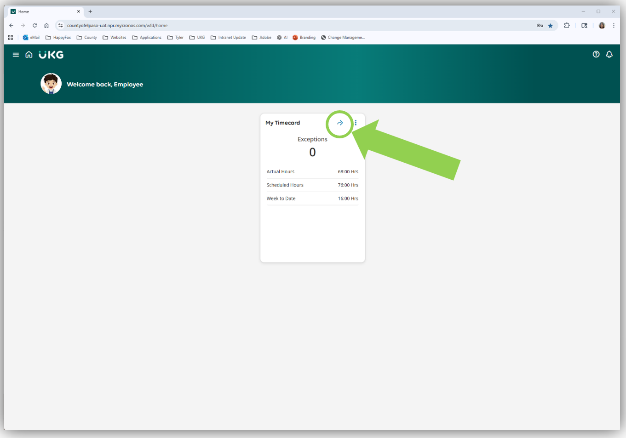Click the 76:00 Hrs value
Image resolution: width=626 pixels, height=438 pixels.
tap(348, 185)
